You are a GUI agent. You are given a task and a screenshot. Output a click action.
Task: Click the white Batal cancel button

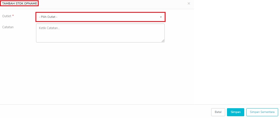218,112
